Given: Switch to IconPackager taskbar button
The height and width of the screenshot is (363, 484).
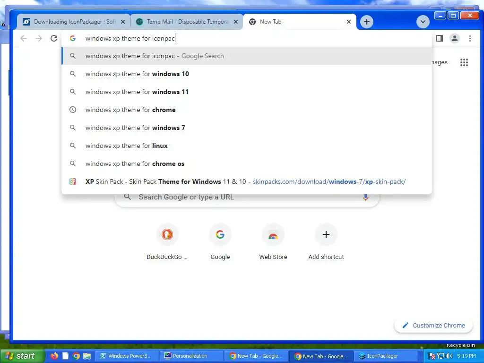Looking at the screenshot, I should click(386, 356).
